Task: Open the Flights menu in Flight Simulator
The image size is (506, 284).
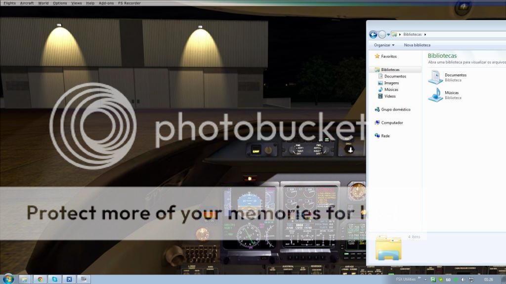Action: [x=10, y=3]
